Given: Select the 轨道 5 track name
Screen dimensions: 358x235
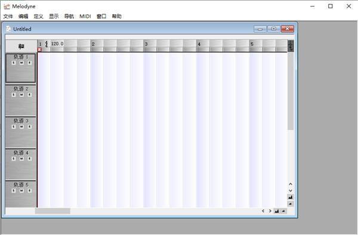Looking at the screenshot, I should [21, 184].
